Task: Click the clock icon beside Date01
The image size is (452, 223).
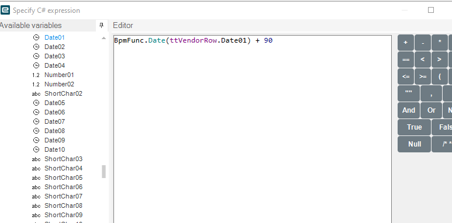Action: [36, 37]
